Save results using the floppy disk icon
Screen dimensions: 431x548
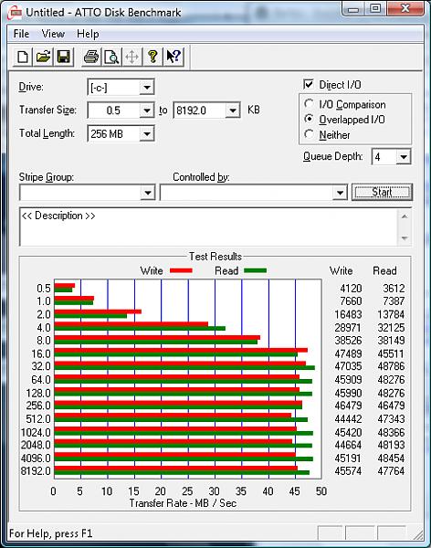pyautogui.click(x=64, y=57)
